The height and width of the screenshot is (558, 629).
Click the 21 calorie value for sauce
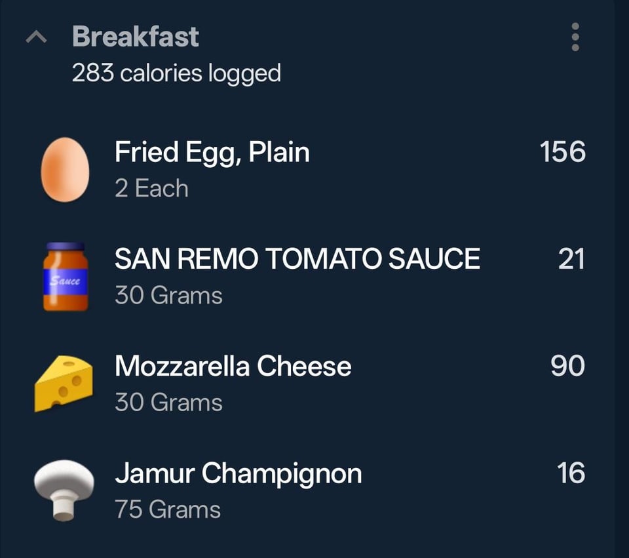(x=571, y=260)
